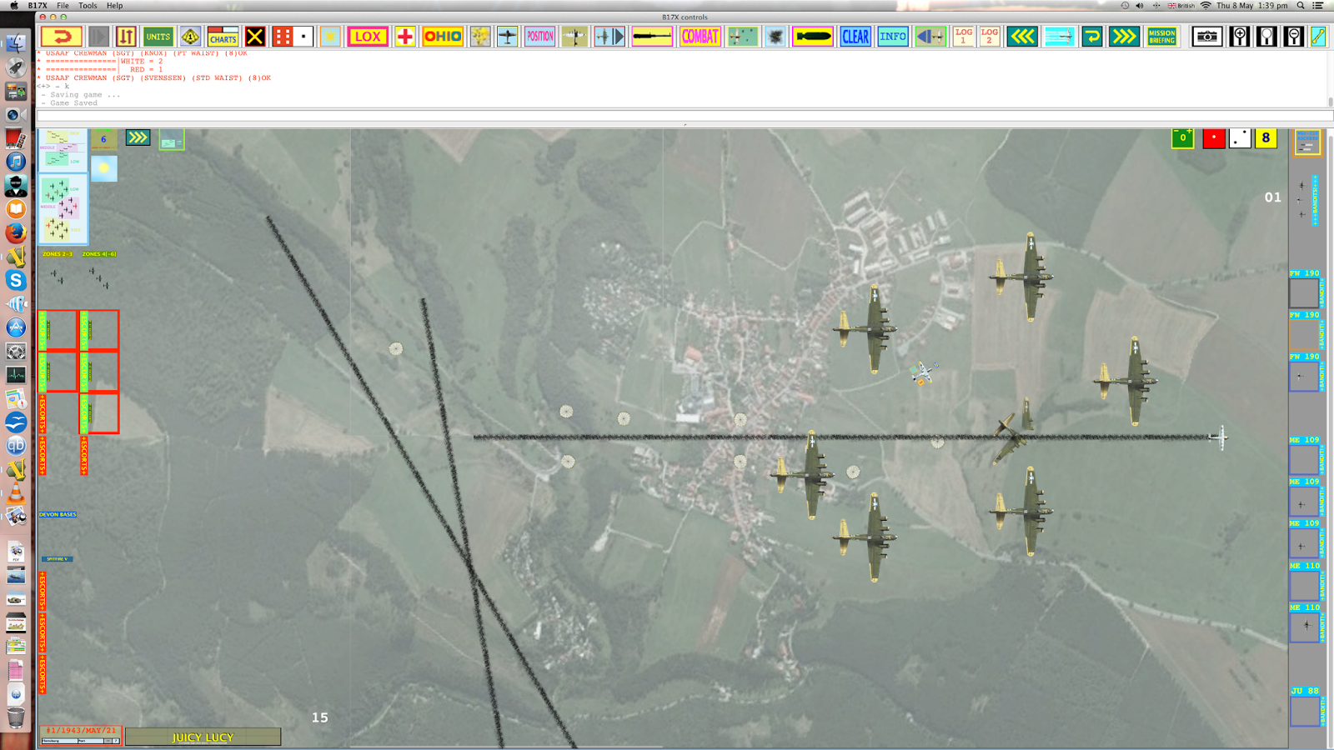Screen dimensions: 1334x750
Task: Open the File menu
Action: click(63, 6)
